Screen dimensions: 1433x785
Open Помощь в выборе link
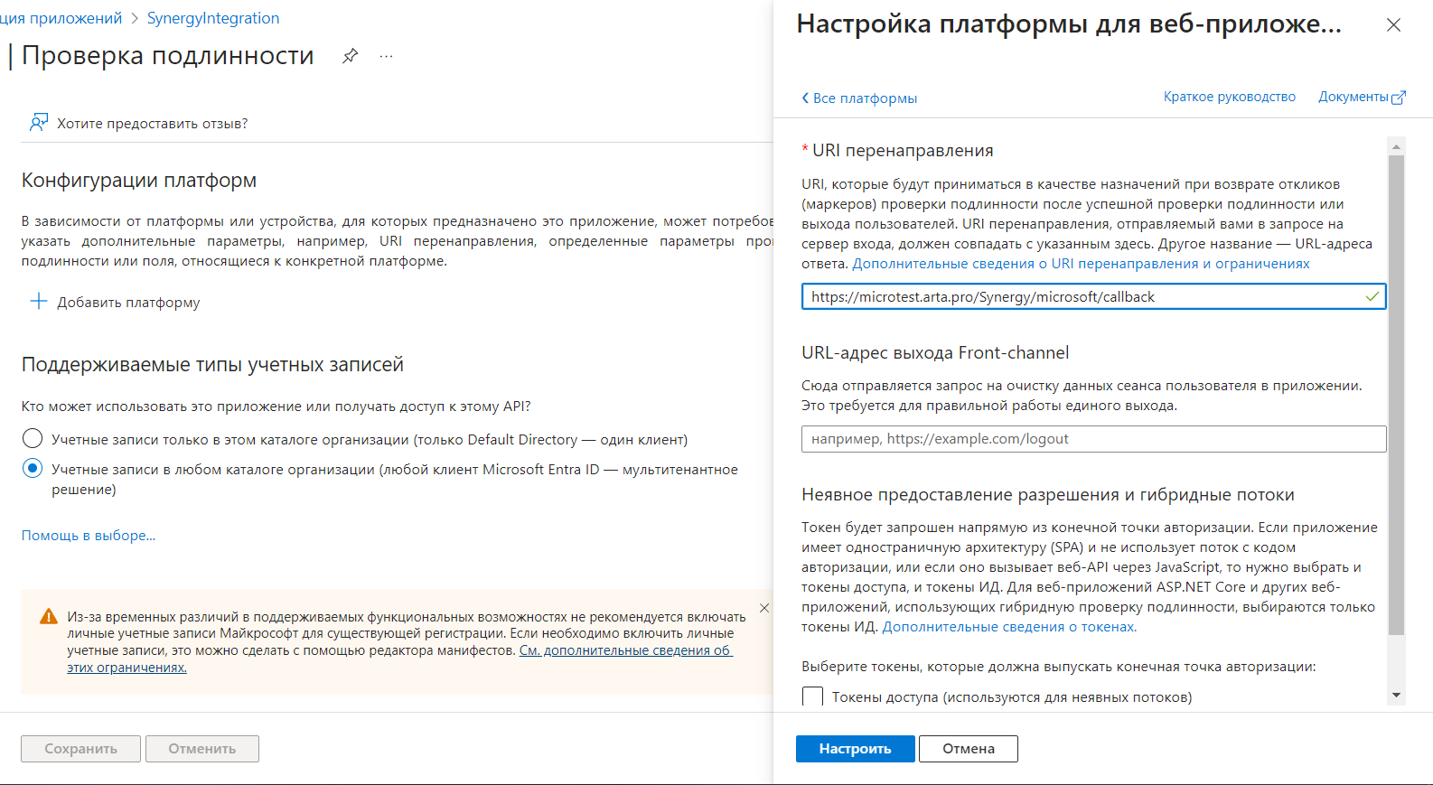coord(89,536)
